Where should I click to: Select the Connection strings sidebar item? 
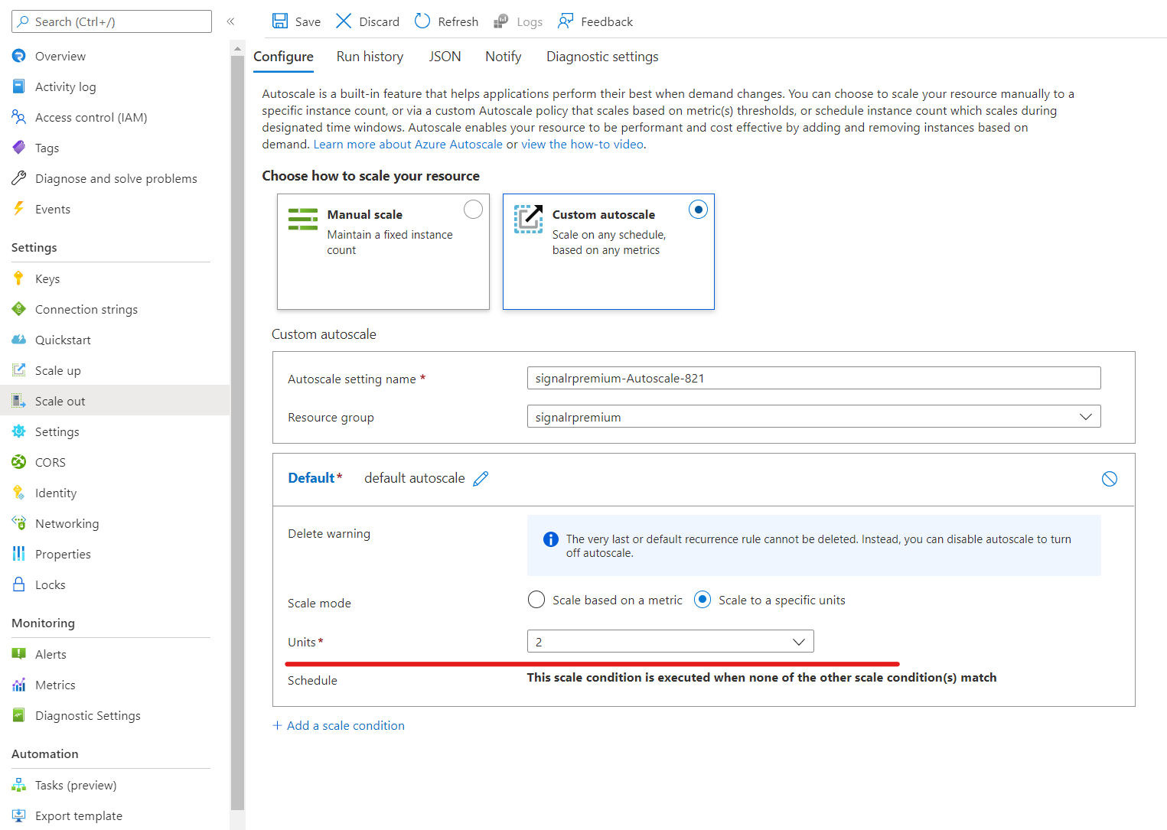[86, 308]
